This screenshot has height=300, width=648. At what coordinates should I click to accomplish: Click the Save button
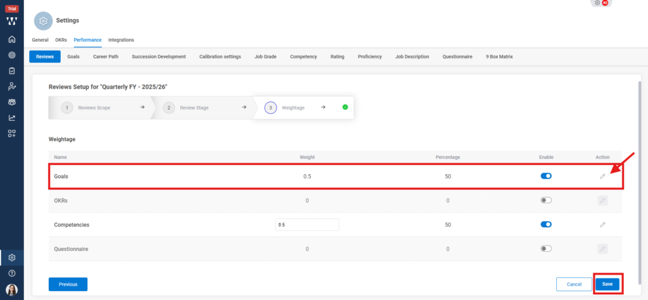coord(607,284)
